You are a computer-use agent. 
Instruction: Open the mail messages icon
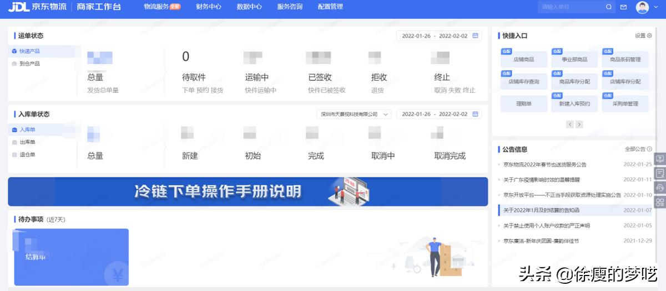624,7
